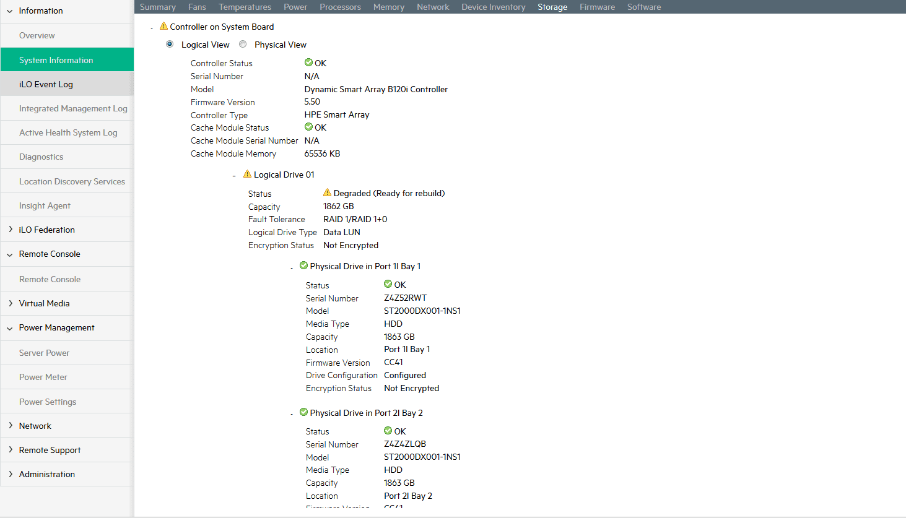Viewport: 906px width, 518px height.
Task: Click the Location value Port 2I Bay 2
Action: [x=408, y=496]
